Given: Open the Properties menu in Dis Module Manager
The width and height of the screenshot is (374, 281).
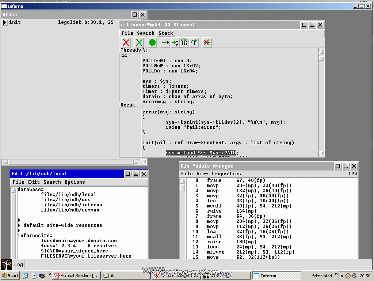Looking at the screenshot, I should pos(226,174).
